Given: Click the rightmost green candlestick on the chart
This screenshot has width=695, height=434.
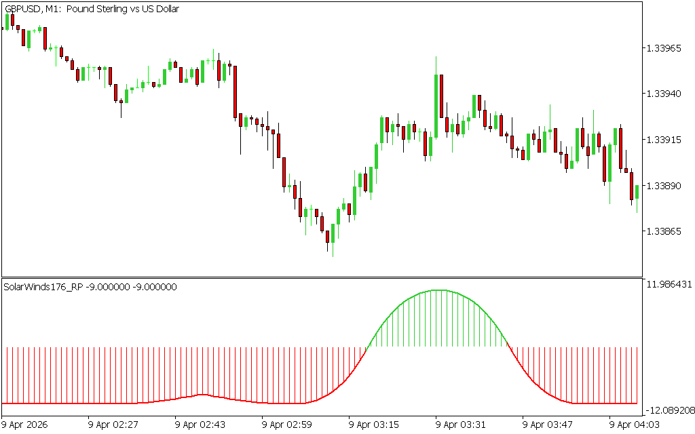Looking at the screenshot, I should [x=637, y=192].
